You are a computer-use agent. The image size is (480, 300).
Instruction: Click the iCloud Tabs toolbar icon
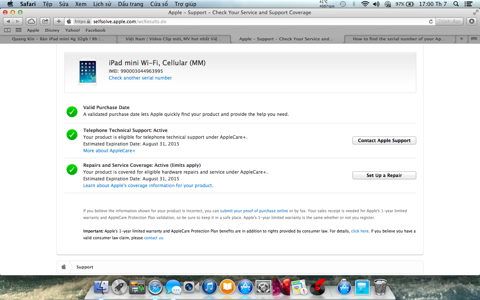pyautogui.click(x=31, y=21)
